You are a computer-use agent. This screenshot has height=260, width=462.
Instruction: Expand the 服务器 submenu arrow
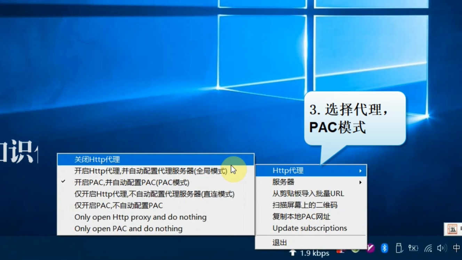pos(360,182)
